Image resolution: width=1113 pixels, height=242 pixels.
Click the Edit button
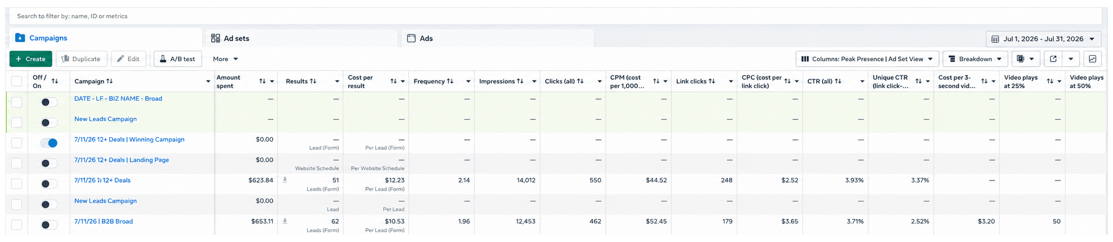pyautogui.click(x=128, y=59)
